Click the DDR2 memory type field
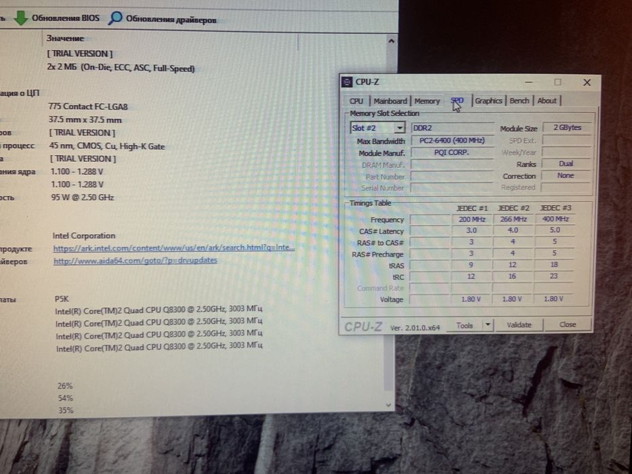 pyautogui.click(x=452, y=128)
